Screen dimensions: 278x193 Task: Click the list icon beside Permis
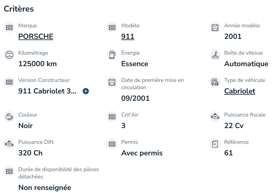[112, 144]
